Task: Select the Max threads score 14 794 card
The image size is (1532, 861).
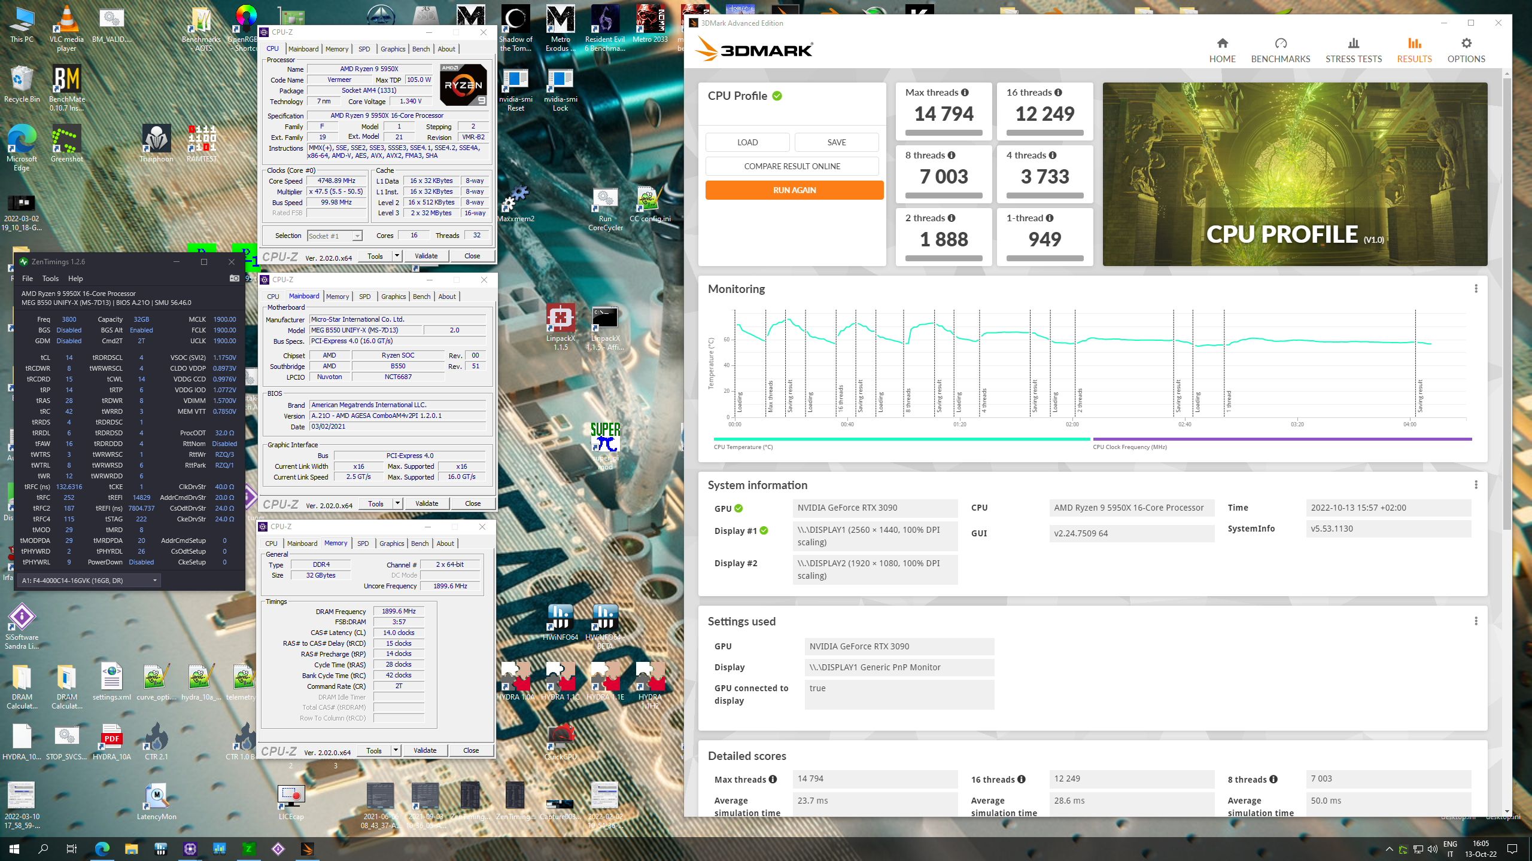Action: [x=944, y=111]
